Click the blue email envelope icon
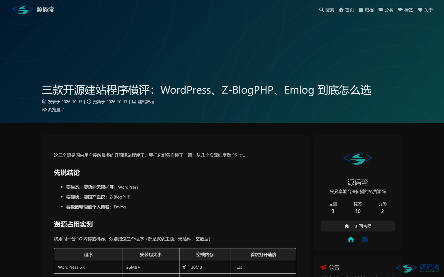Viewport: 444px width, 277px height. 365,239
